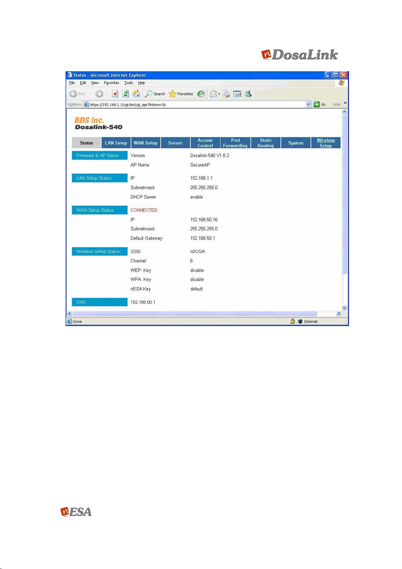The image size is (402, 569).
Task: Click the DNS section heading
Action: [x=100, y=302]
